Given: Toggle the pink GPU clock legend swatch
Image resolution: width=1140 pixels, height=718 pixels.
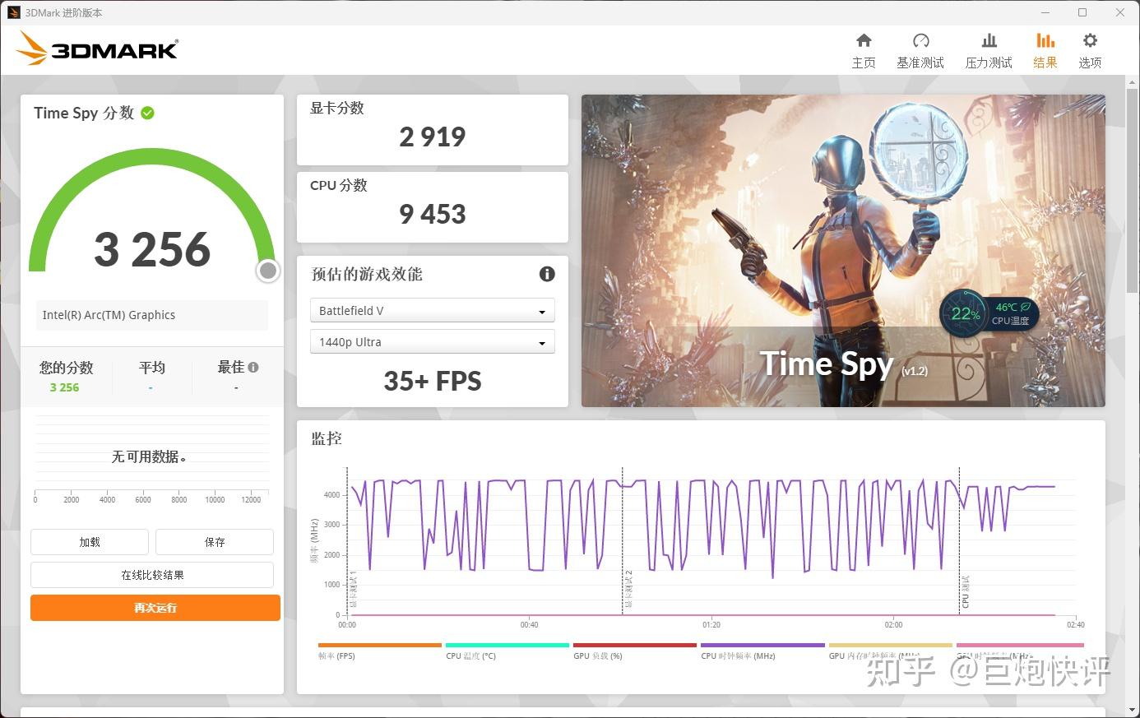Looking at the screenshot, I should [1020, 646].
